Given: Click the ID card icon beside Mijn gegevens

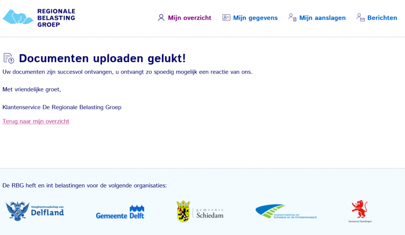Looking at the screenshot, I should pyautogui.click(x=226, y=17).
